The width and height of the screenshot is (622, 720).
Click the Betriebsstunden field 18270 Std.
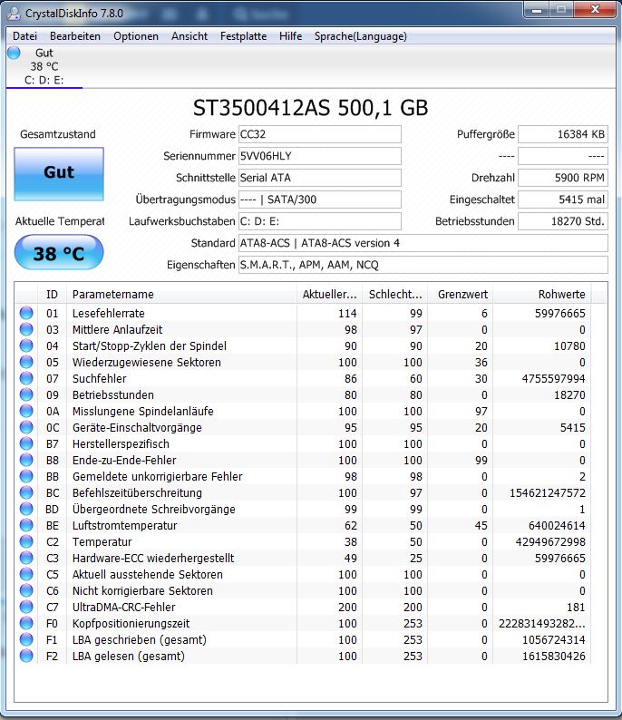pyautogui.click(x=563, y=221)
